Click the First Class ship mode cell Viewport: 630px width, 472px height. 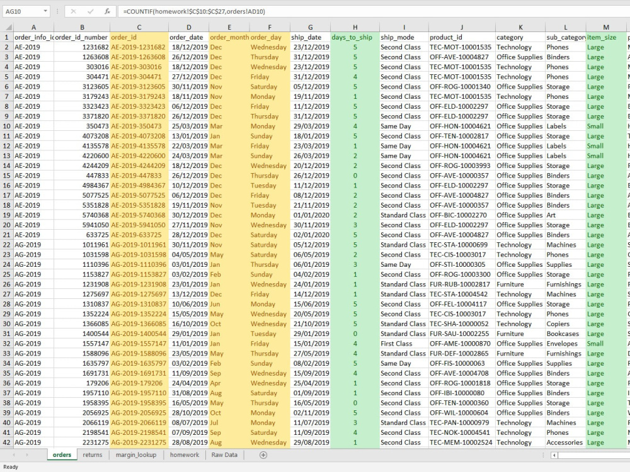tap(404, 344)
